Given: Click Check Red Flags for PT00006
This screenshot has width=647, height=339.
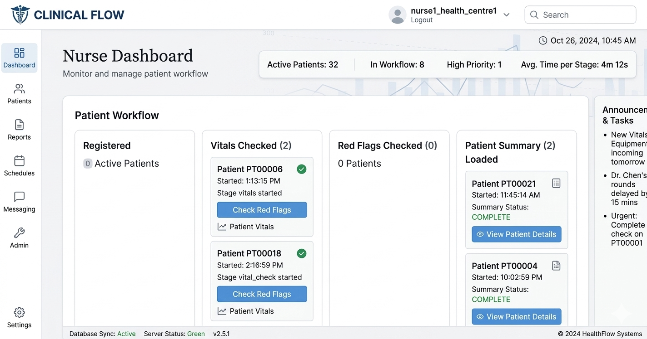Looking at the screenshot, I should pos(262,210).
